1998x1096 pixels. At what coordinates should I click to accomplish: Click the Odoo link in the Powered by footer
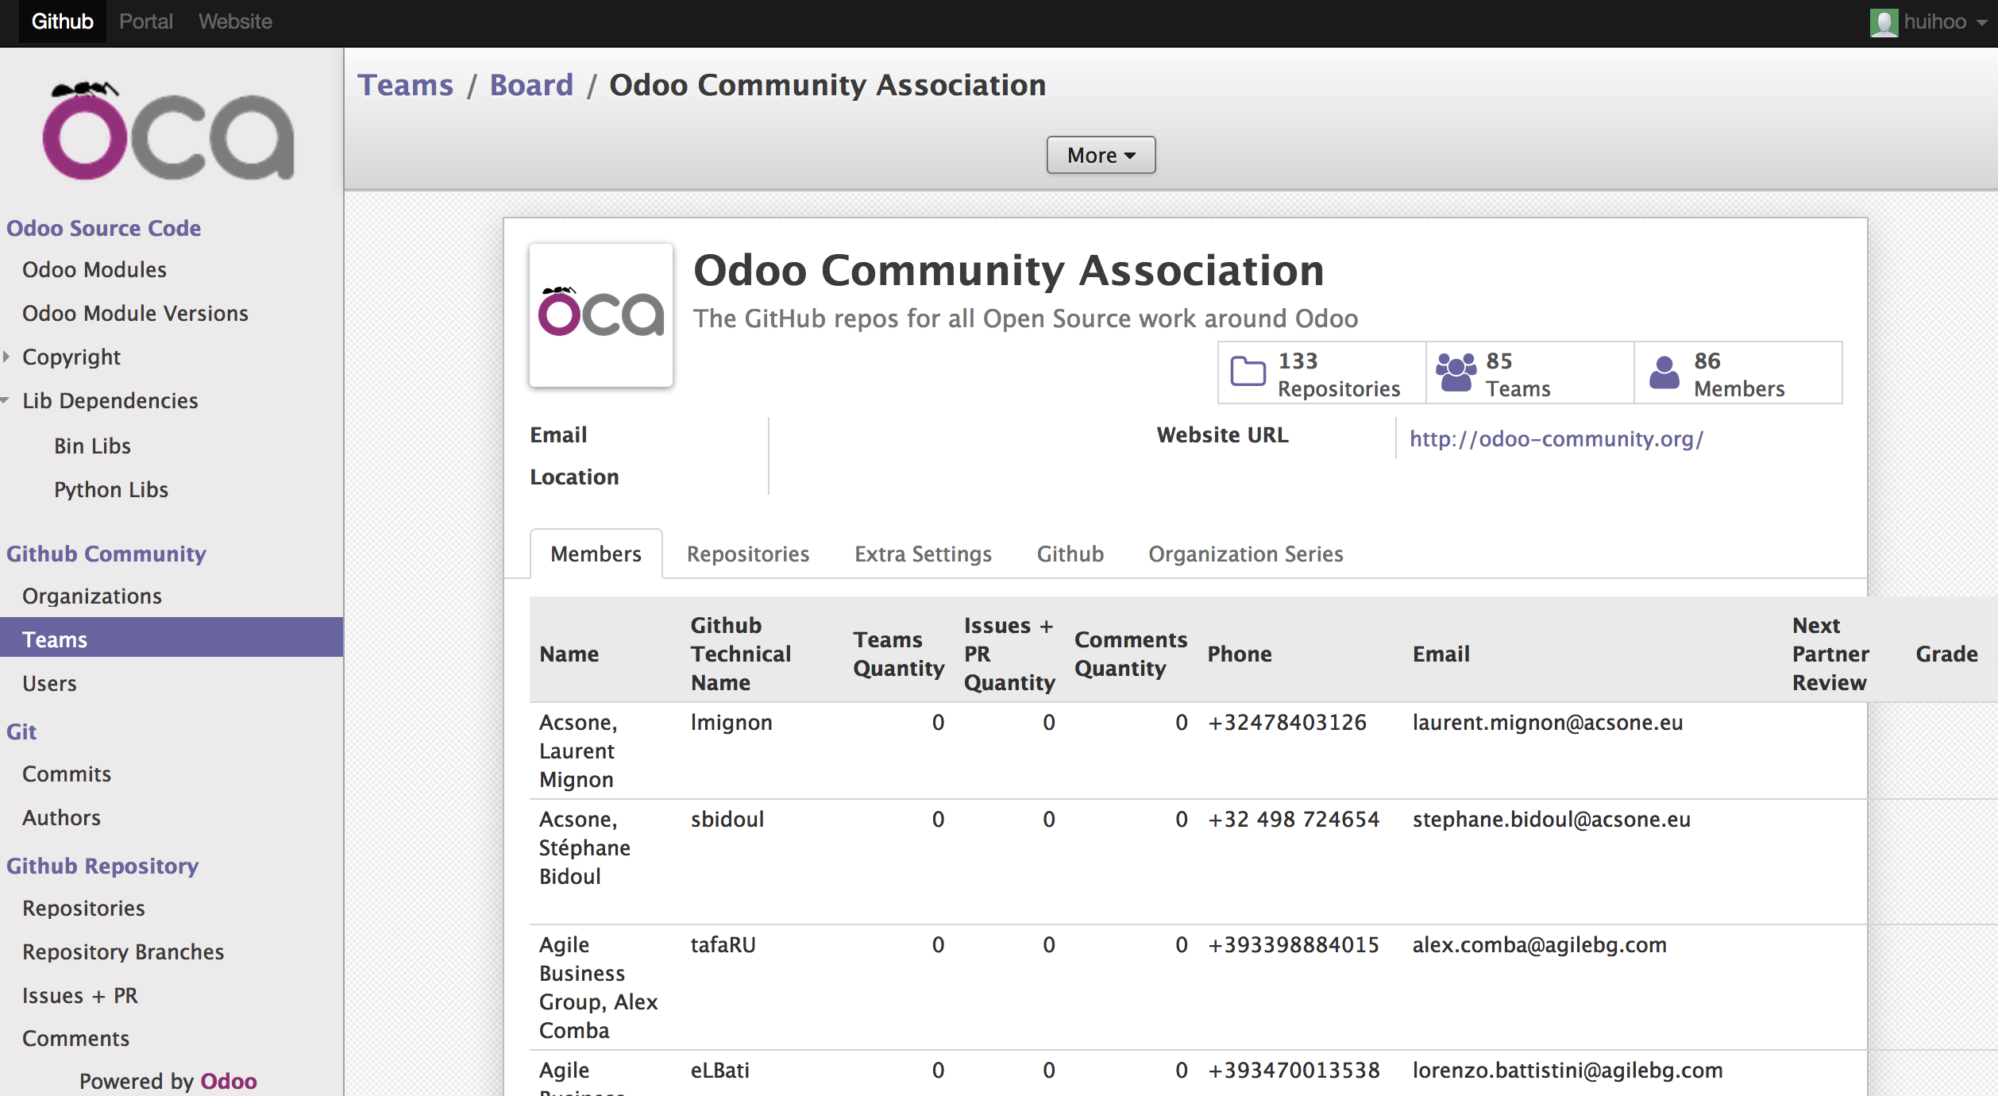coord(229,1081)
